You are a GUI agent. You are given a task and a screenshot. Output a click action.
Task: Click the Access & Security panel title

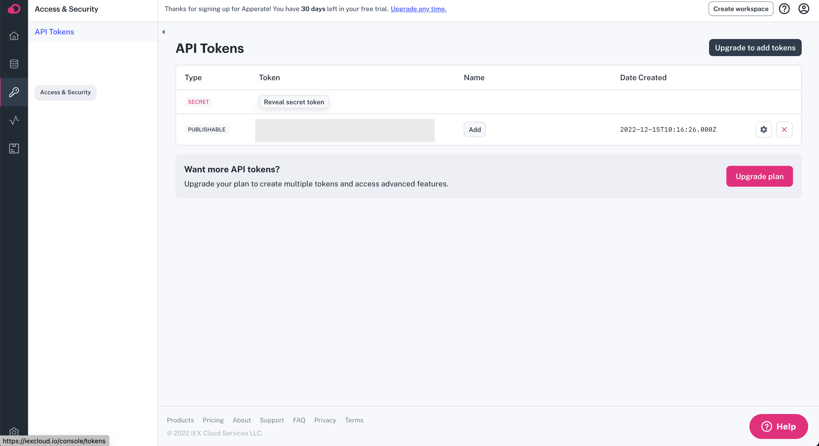click(x=66, y=9)
